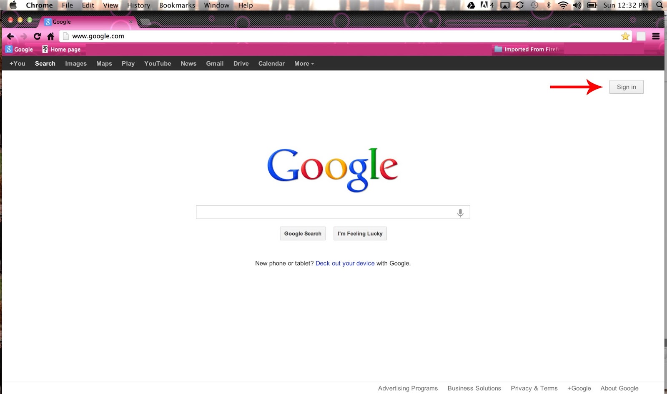Viewport: 667px width, 394px height.
Task: Select the Google browser tab
Action: pyautogui.click(x=88, y=22)
